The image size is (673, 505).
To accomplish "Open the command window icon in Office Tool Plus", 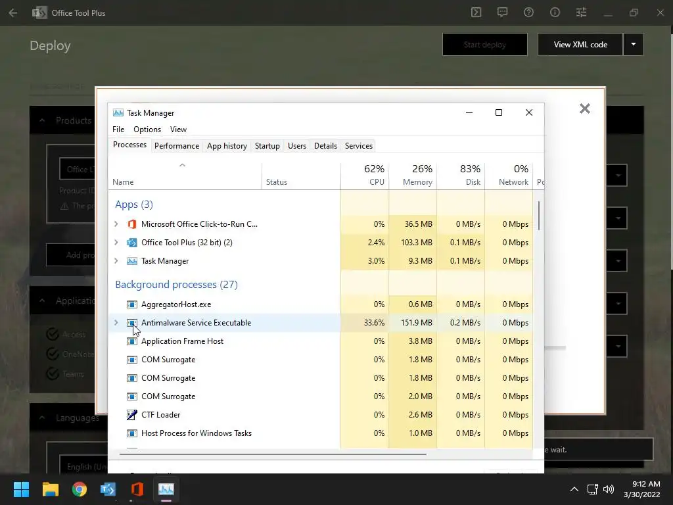I will click(x=476, y=12).
